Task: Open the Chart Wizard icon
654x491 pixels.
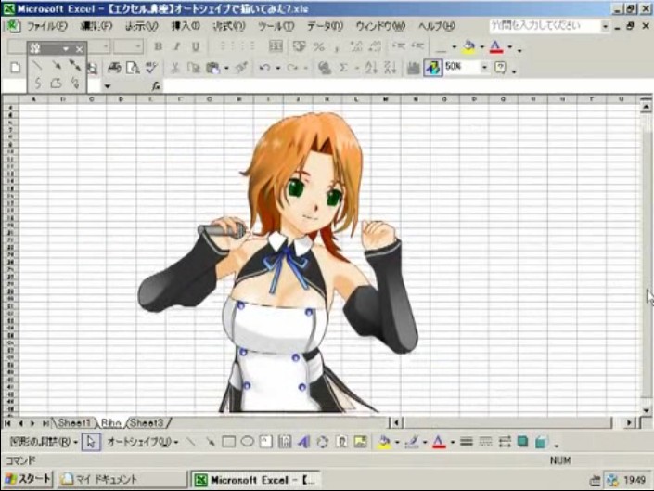Action: pos(413,68)
